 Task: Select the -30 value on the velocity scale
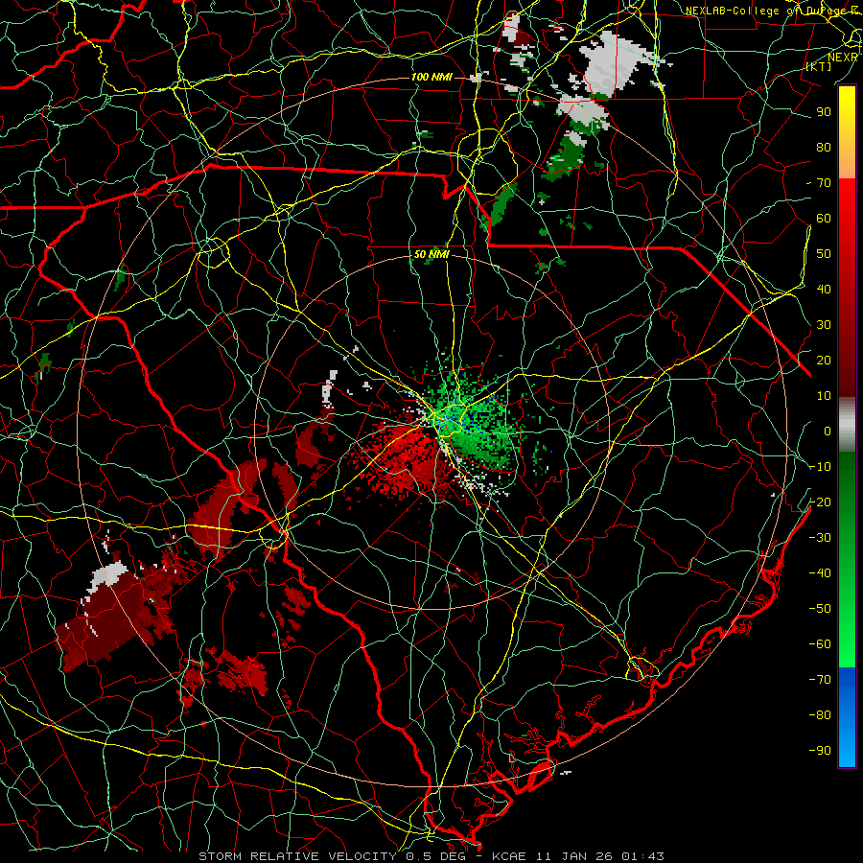click(820, 538)
